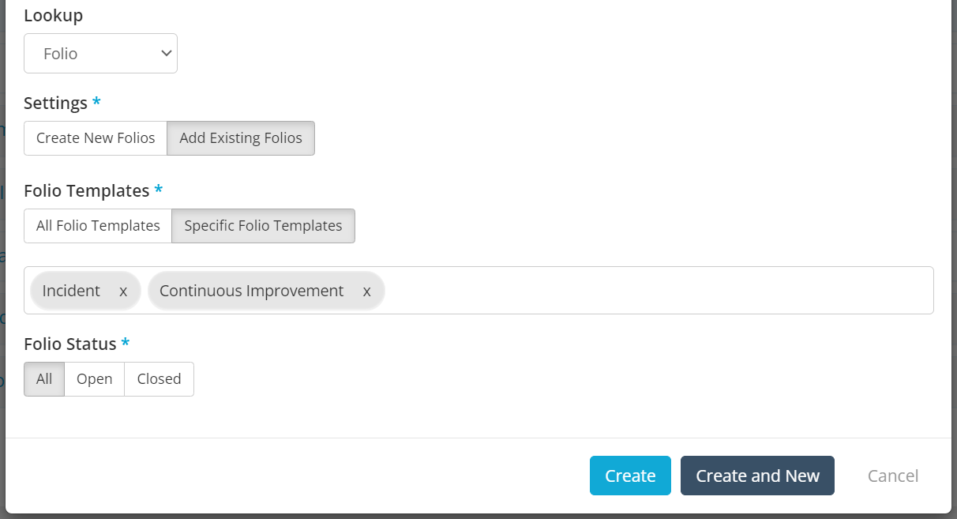Click the Folio Status label
This screenshot has height=519, width=957.
tap(70, 344)
